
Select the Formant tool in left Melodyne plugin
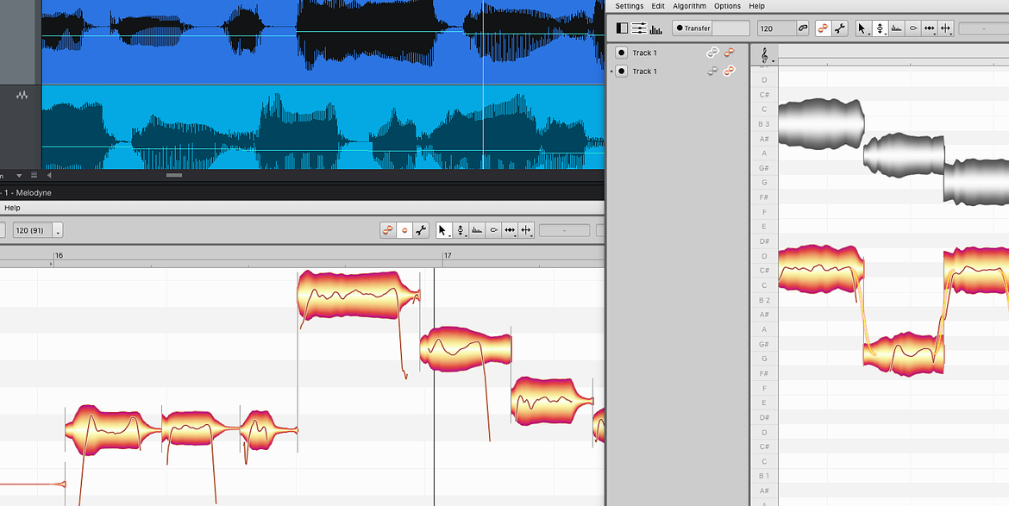pos(477,230)
